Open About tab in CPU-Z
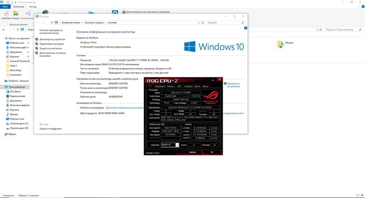This screenshot has height=198, width=365. (x=205, y=86)
